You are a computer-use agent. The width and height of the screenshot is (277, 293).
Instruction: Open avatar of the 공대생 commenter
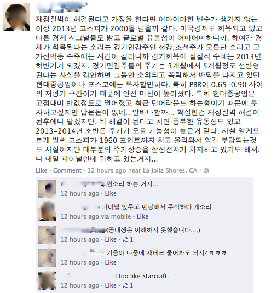point(47,235)
